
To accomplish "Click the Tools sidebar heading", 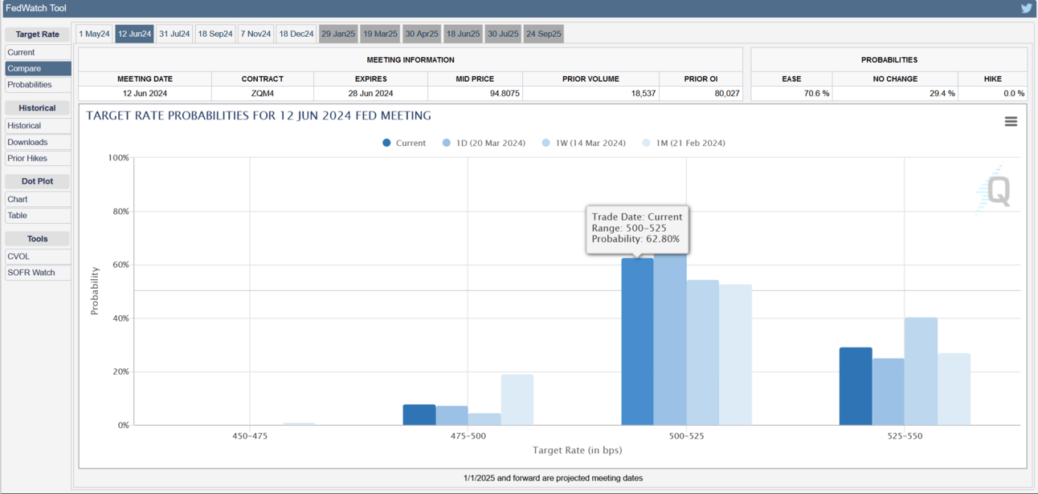I will pyautogui.click(x=38, y=239).
